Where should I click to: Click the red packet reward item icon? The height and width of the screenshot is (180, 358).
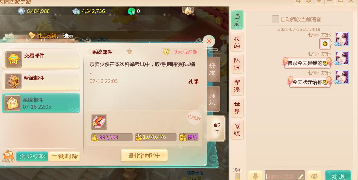click(x=99, y=122)
